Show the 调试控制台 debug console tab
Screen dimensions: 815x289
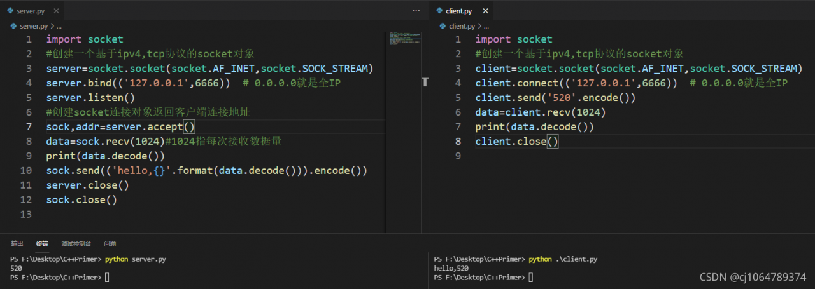coord(76,243)
